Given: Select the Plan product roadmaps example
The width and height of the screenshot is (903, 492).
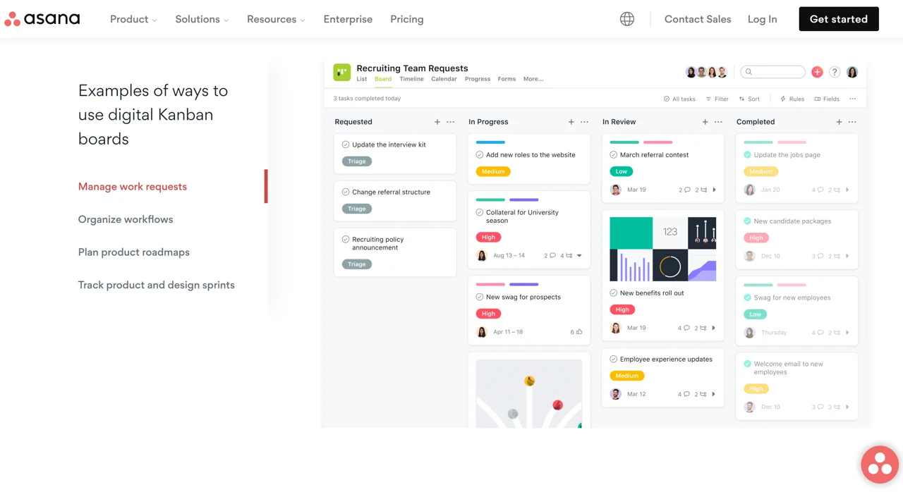Looking at the screenshot, I should [x=134, y=252].
